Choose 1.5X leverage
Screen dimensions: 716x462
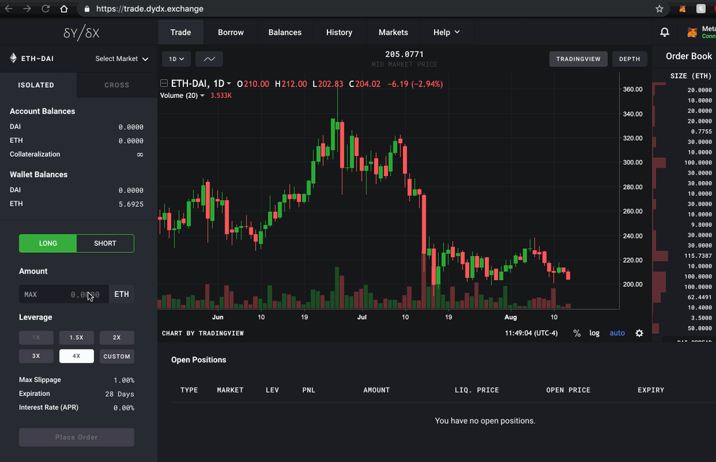point(76,337)
